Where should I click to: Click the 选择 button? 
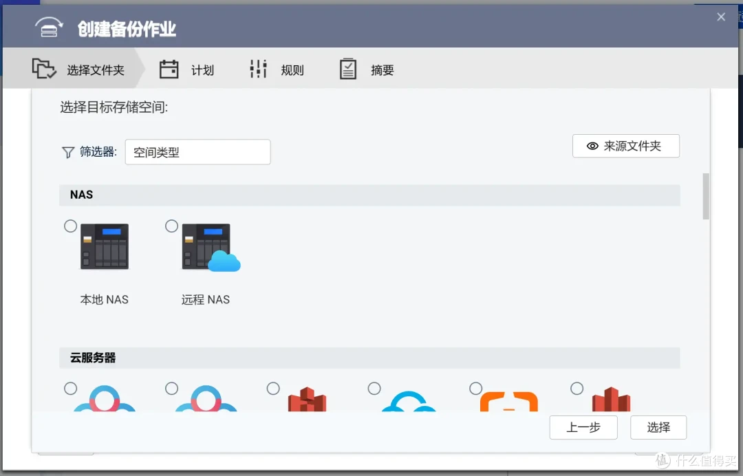(658, 427)
